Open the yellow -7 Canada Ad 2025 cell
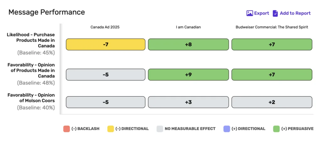The image size is (321, 142). 105,44
